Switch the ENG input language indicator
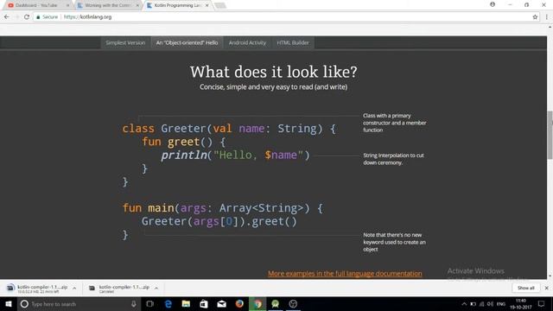This screenshot has width=553, height=311. click(501, 304)
